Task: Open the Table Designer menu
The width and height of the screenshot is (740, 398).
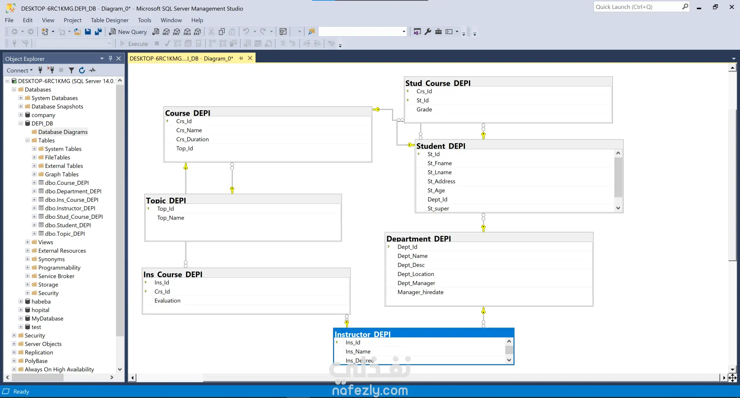Action: [109, 20]
